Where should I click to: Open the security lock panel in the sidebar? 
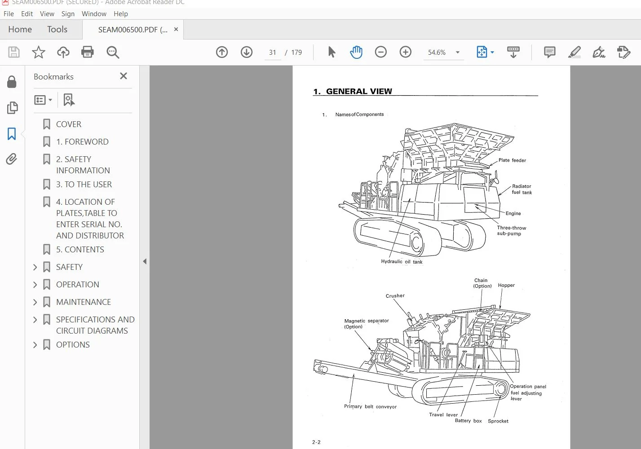(x=12, y=82)
